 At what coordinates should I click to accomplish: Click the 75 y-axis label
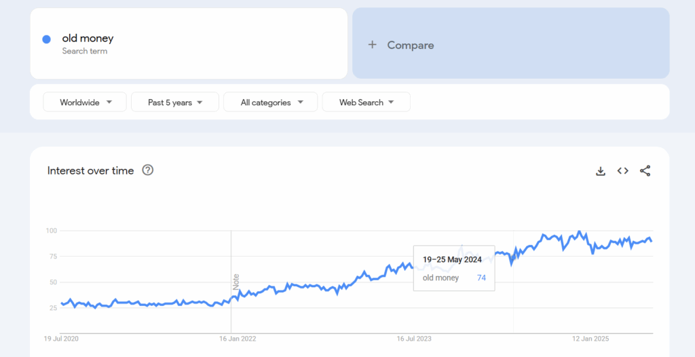pos(54,257)
